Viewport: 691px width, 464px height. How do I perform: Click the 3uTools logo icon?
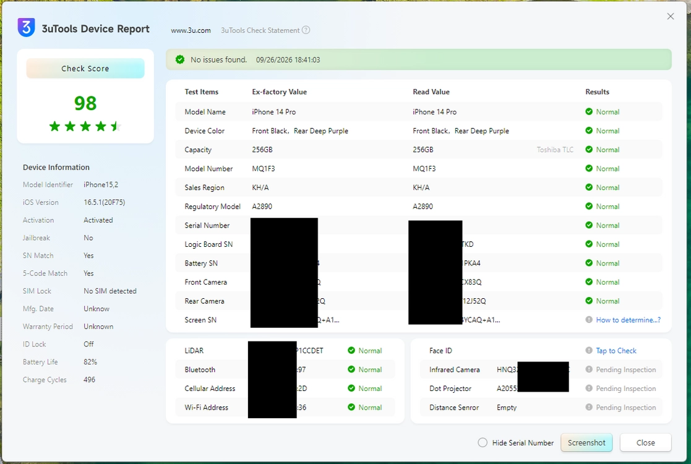pos(26,27)
